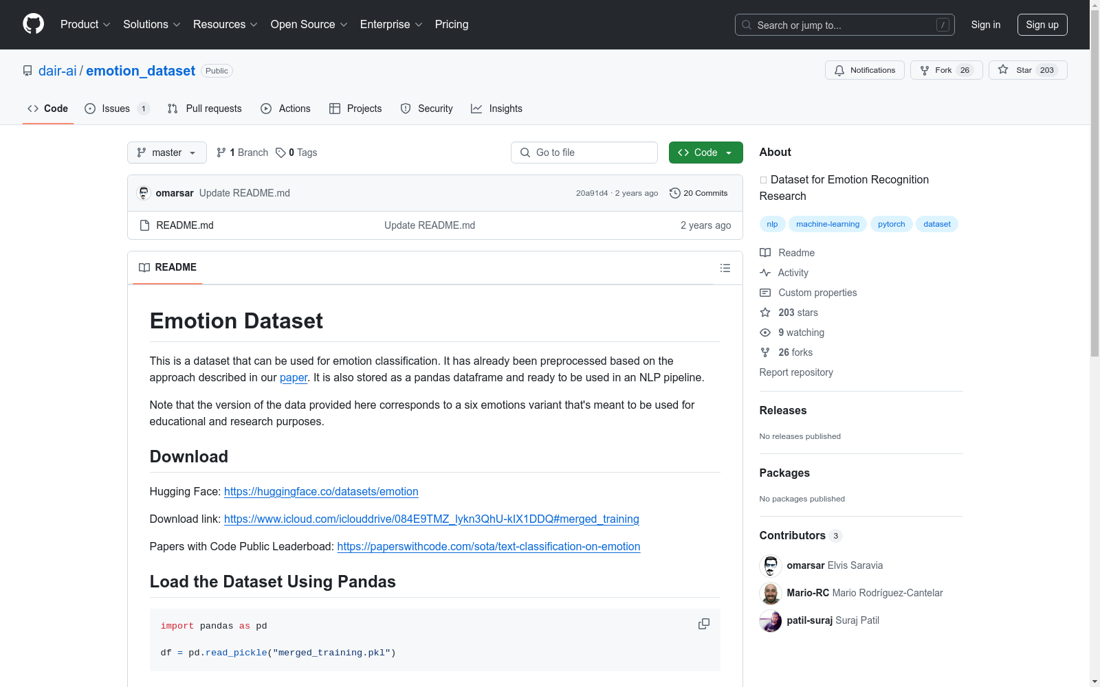Open Mario-RC's contributor profile

coord(865,593)
